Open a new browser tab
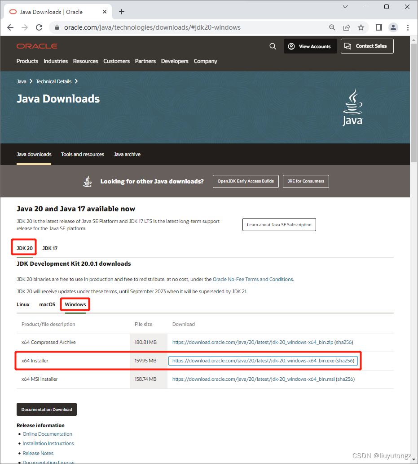418x464 pixels. (121, 12)
